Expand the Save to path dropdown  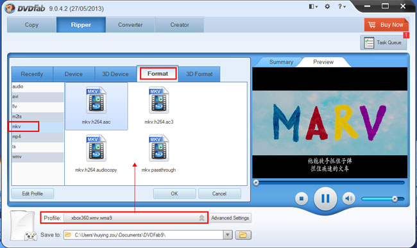point(228,235)
